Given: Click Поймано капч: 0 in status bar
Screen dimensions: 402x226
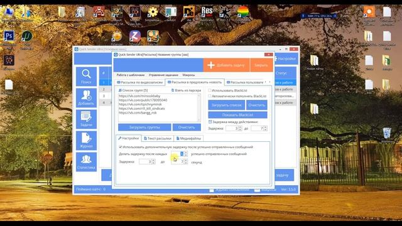Looking at the screenshot, I should click(90, 190).
